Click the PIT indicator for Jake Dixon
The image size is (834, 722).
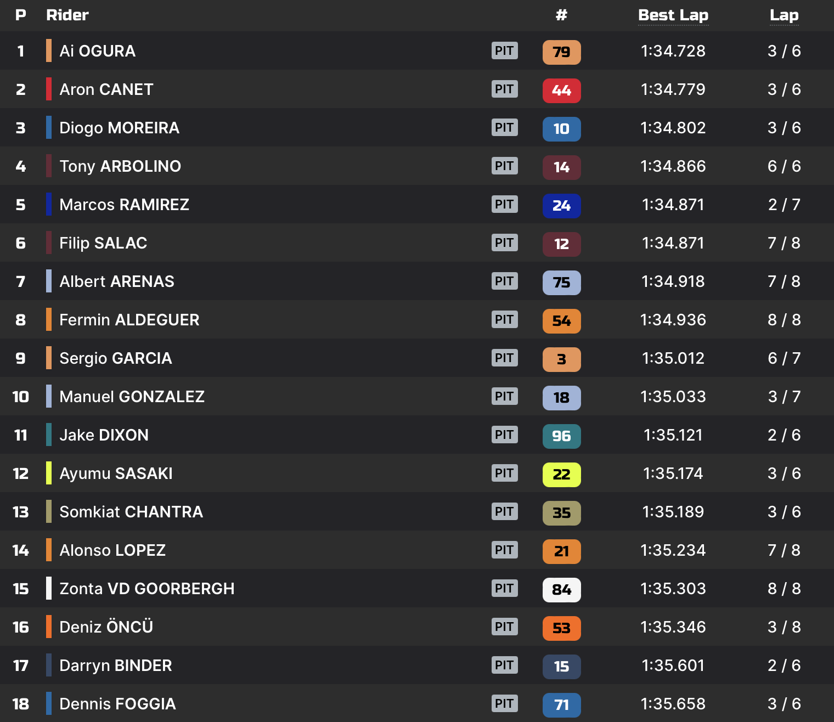pyautogui.click(x=504, y=435)
